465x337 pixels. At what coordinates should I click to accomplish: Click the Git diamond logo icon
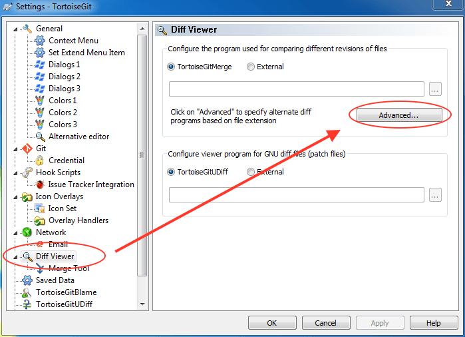point(27,149)
